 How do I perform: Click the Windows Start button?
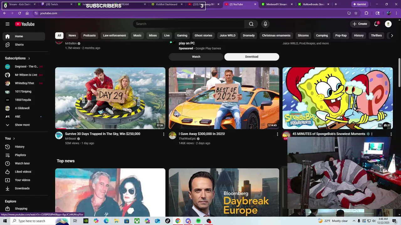pyautogui.click(x=5, y=221)
